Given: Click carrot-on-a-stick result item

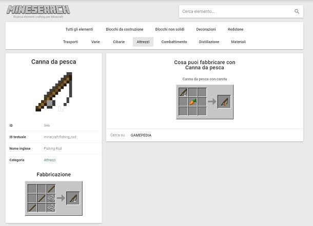Looking at the screenshot, I should coord(224,102).
